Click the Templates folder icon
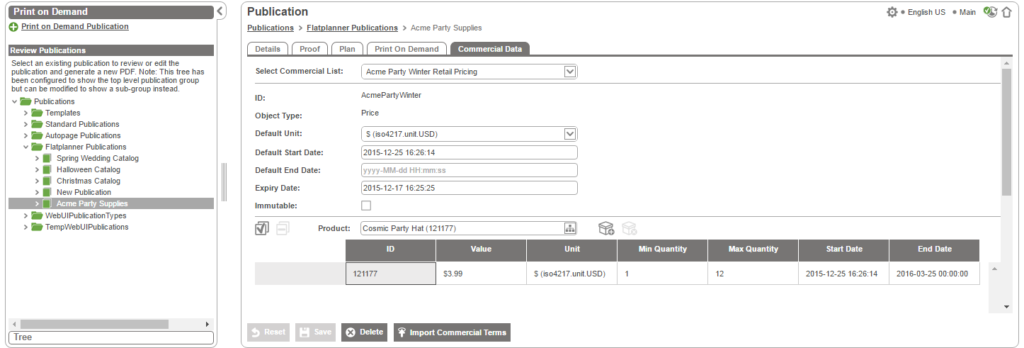The image size is (1024, 348). coord(37,113)
